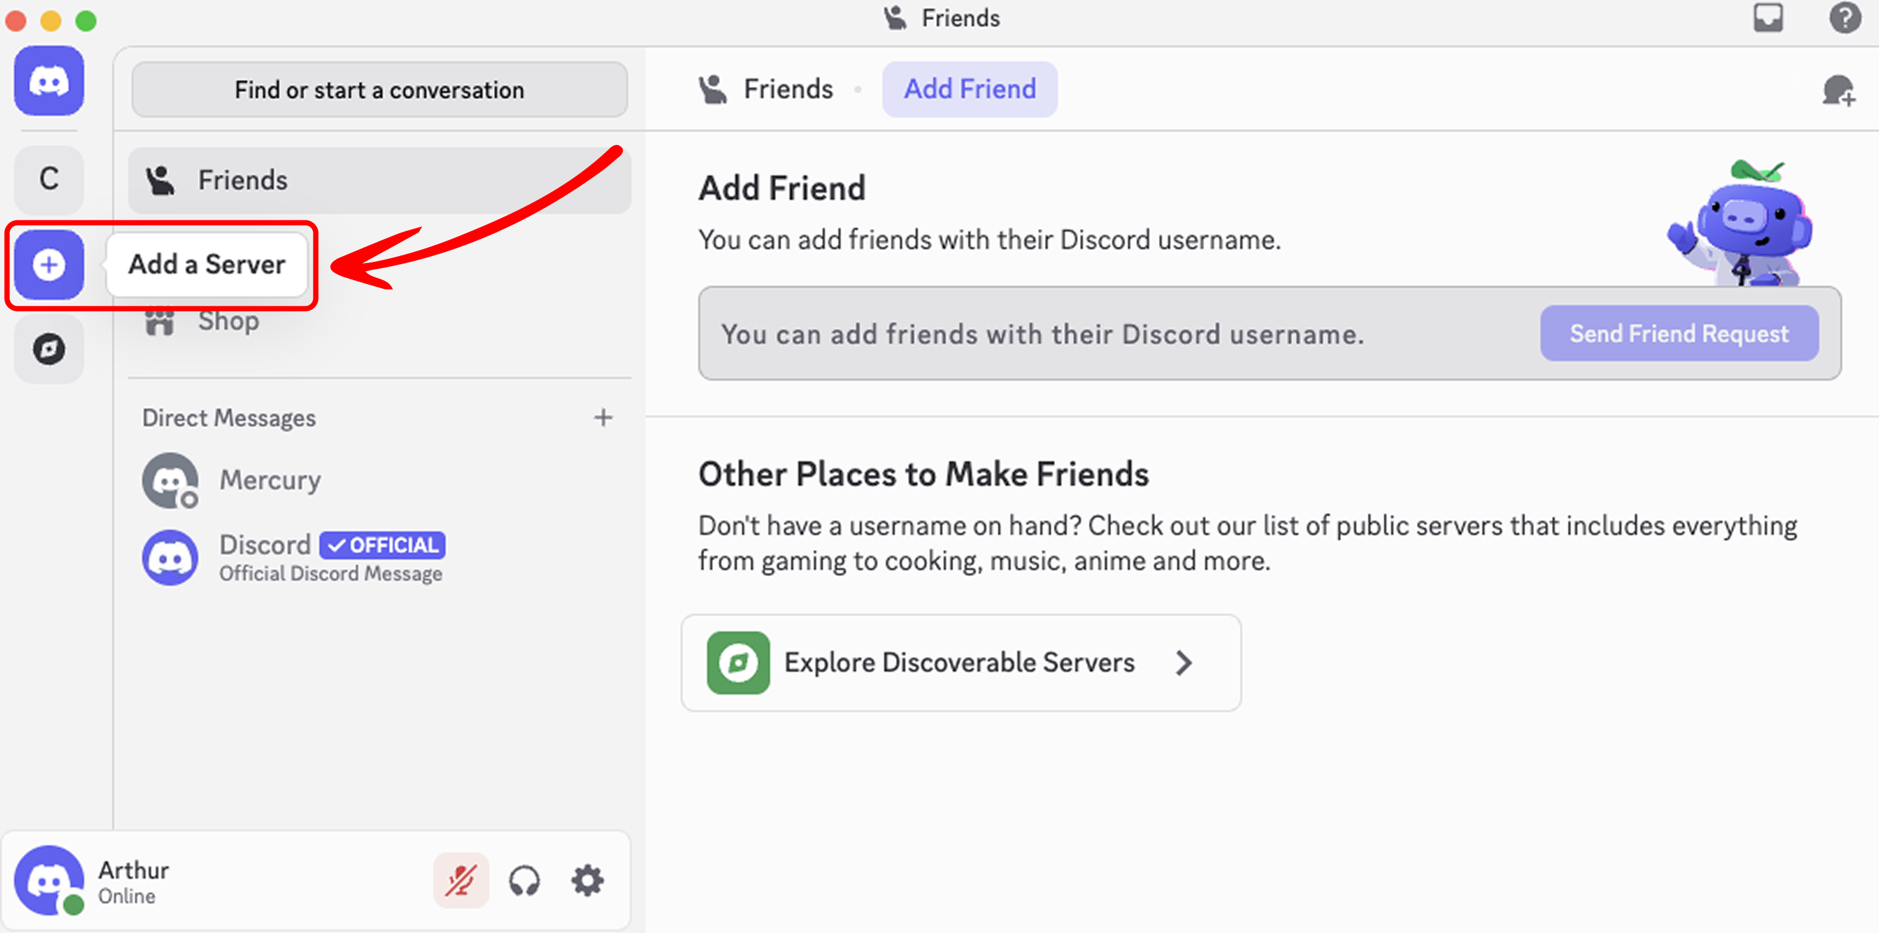
Task: Open User Settings gear icon
Action: click(x=587, y=880)
